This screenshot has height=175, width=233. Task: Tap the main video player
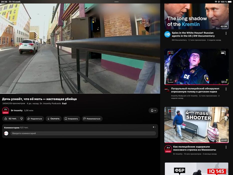click(80, 48)
